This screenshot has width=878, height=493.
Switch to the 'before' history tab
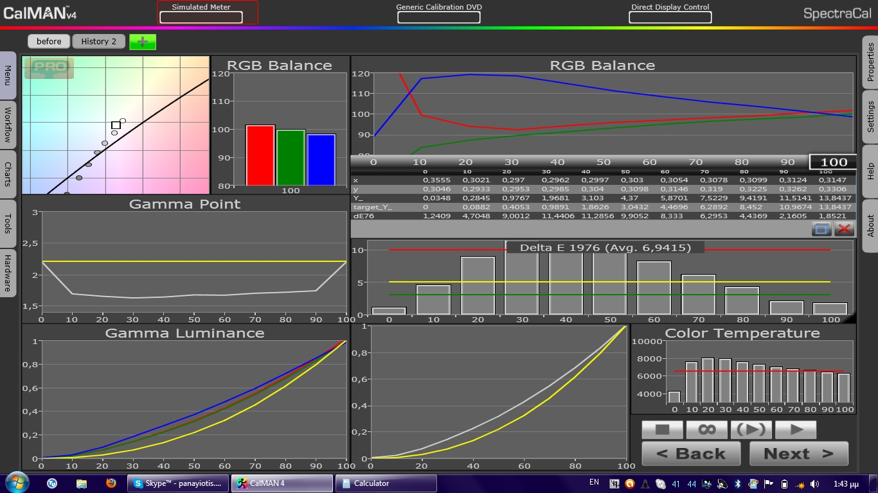[x=49, y=42]
